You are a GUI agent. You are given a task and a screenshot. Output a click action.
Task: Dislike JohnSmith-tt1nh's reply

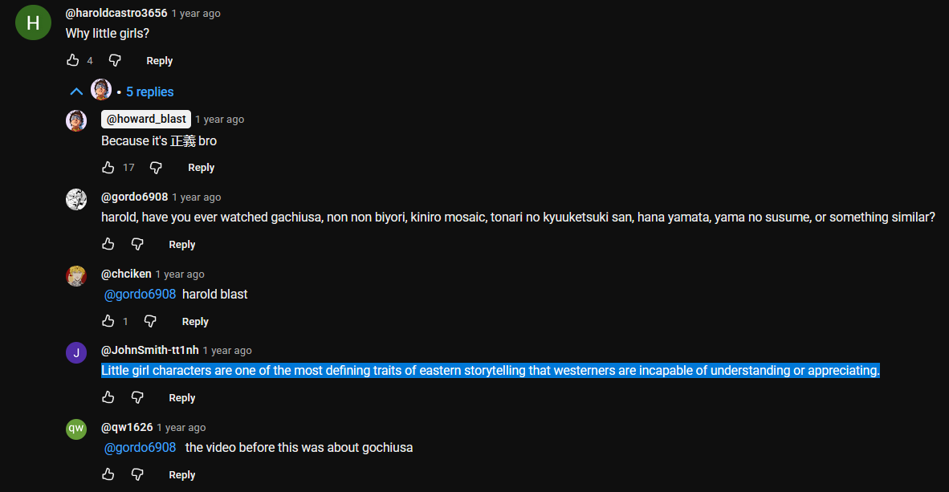click(137, 398)
